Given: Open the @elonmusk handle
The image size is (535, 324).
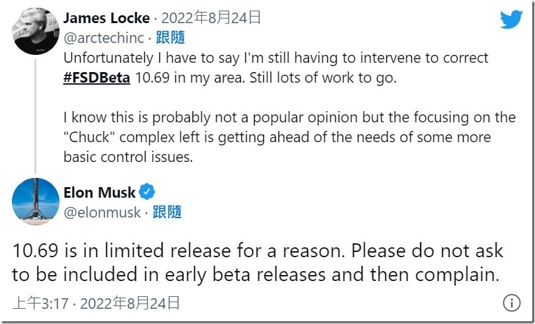Looking at the screenshot, I should (102, 212).
